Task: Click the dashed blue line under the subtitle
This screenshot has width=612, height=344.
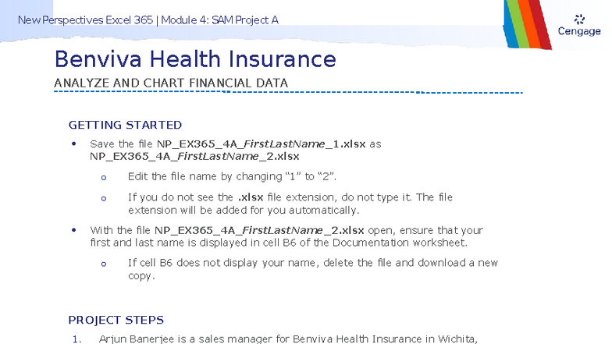Action: coord(288,93)
